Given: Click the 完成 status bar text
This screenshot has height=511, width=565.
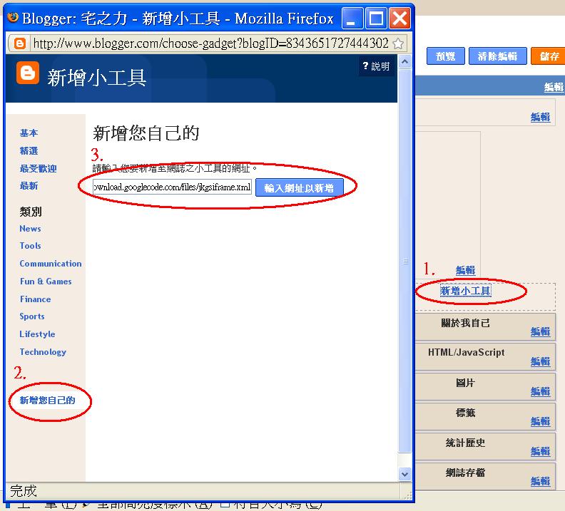Looking at the screenshot, I should click(24, 491).
